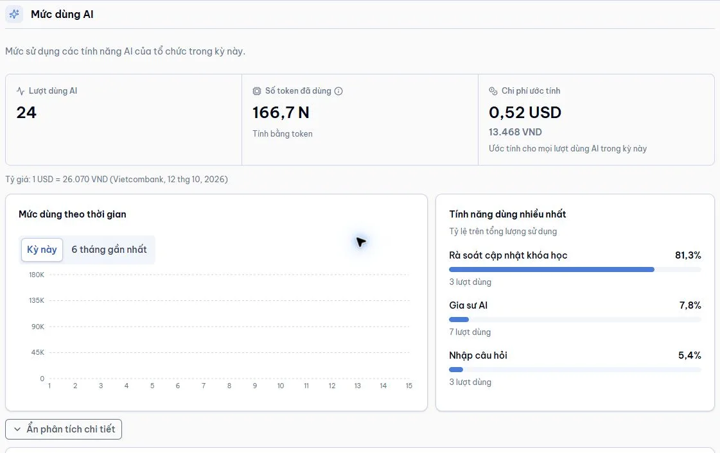Click the Mức sử dụng các tính năng AI description

point(125,51)
